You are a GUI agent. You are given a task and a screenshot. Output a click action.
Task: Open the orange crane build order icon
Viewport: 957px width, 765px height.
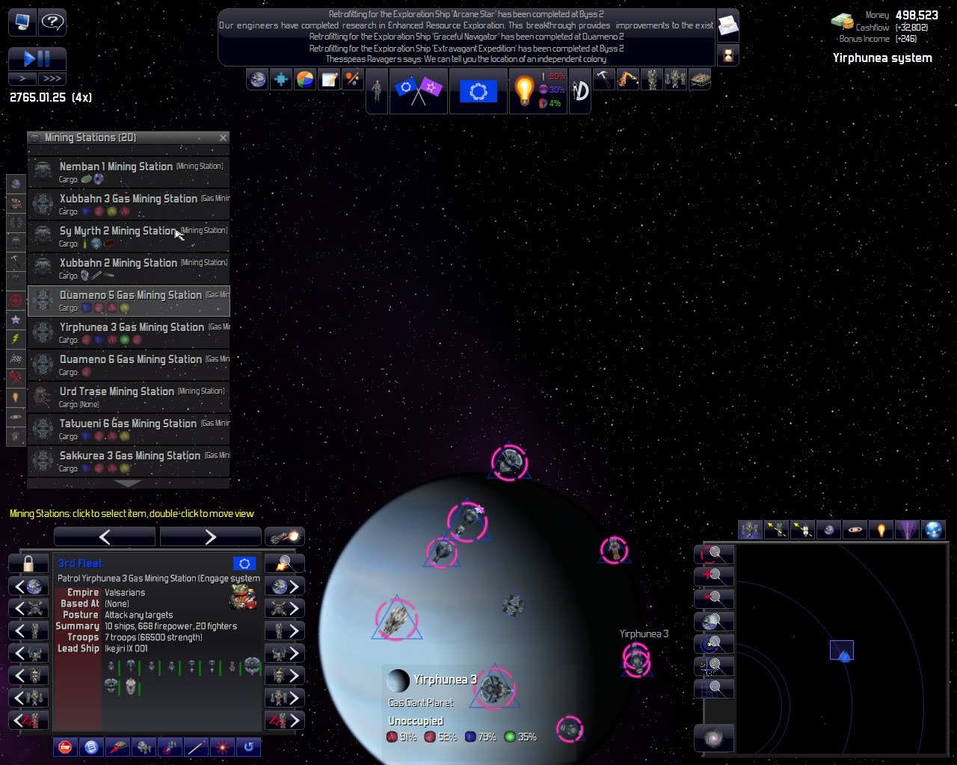[x=627, y=79]
